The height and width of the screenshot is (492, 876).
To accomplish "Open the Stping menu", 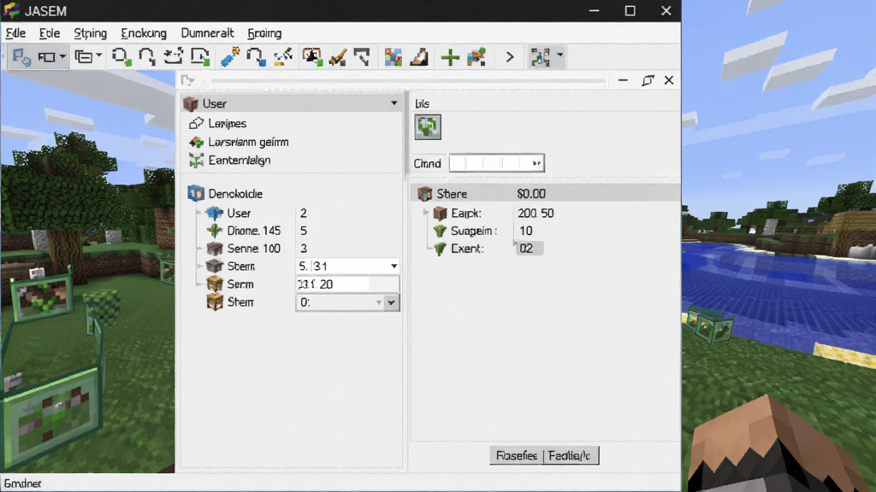I will [90, 33].
